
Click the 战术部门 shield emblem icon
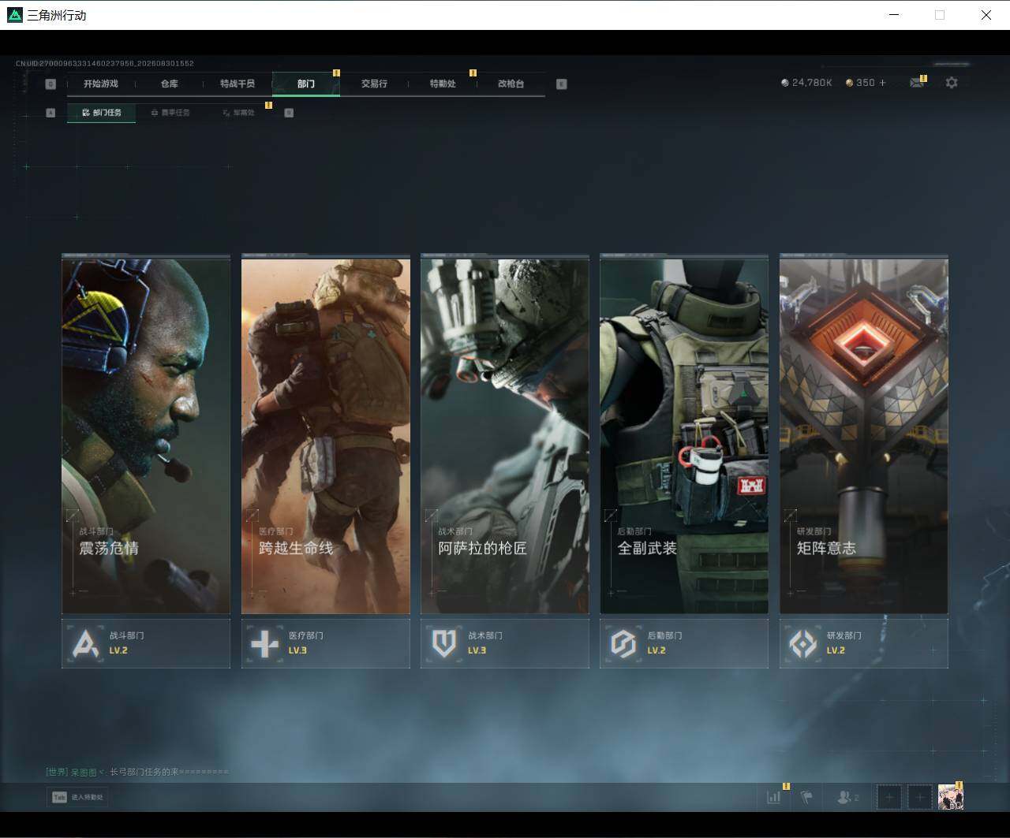point(443,644)
